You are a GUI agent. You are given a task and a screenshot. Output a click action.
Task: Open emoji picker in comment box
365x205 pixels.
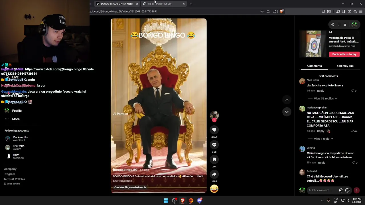[x=347, y=190]
